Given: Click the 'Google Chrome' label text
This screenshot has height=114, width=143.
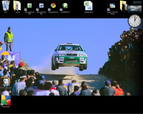Looking at the screenshot, I should pyautogui.click(x=53, y=12).
